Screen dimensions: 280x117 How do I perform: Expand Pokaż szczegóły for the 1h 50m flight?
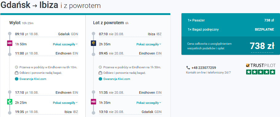coord(65,44)
